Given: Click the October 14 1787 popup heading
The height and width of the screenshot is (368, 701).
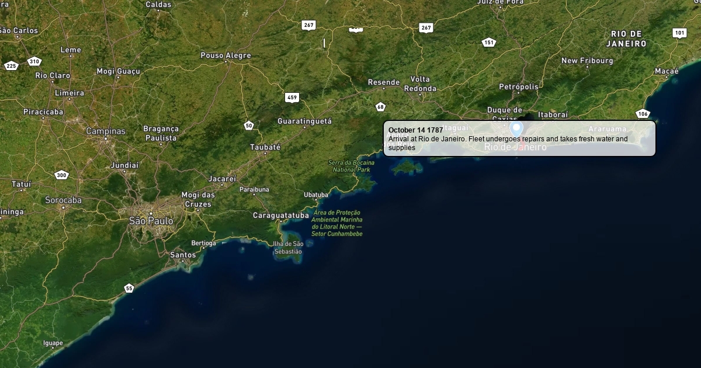Looking at the screenshot, I should (x=415, y=130).
